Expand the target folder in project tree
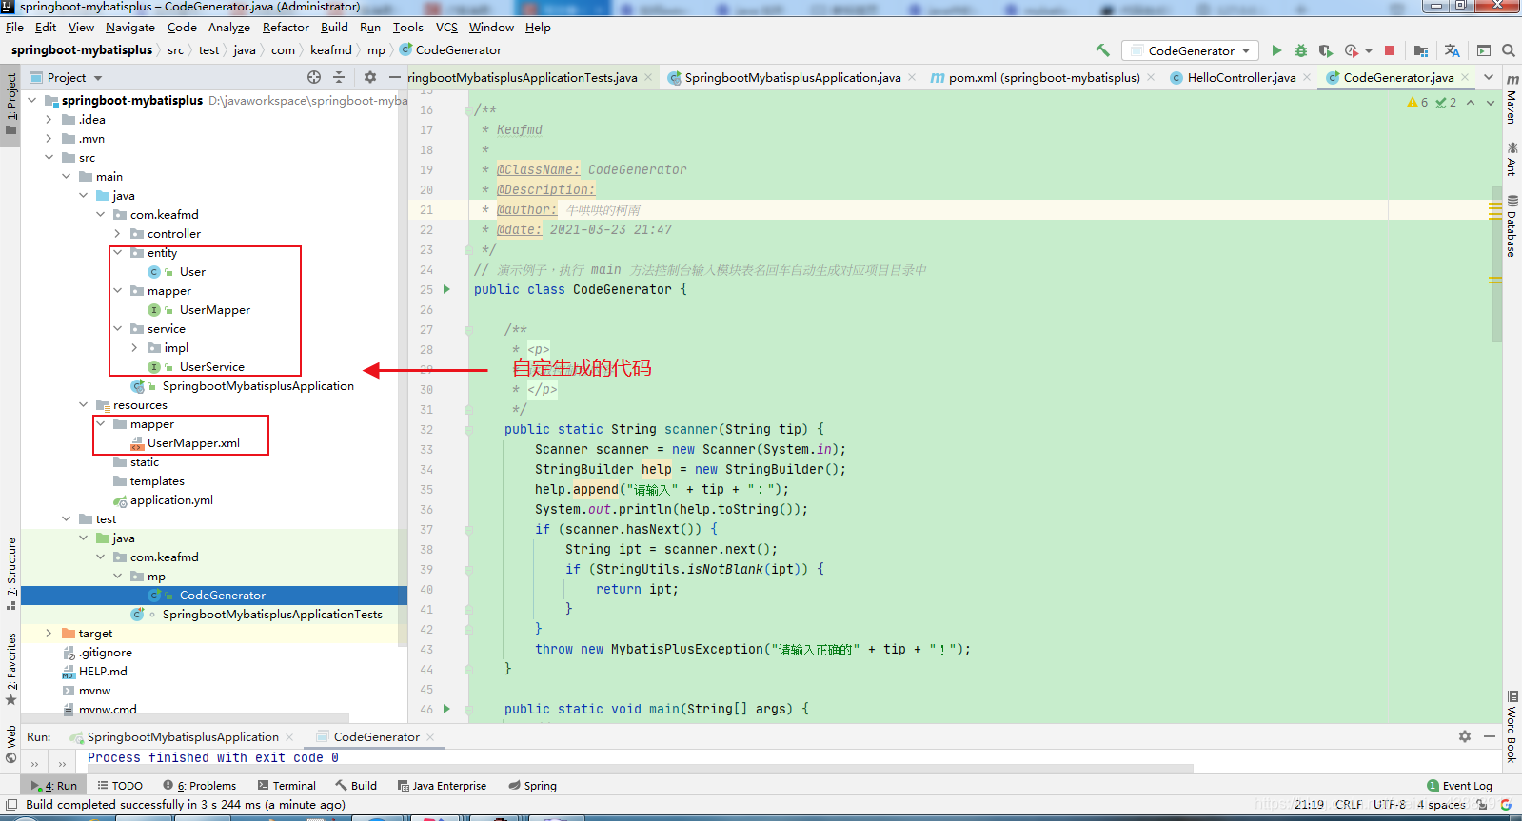1522x821 pixels. click(x=49, y=633)
